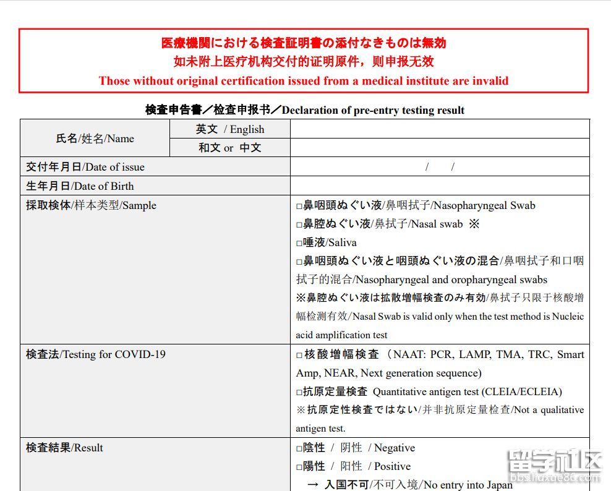Click the English name input field
Screen dimensions: 611x491
click(x=439, y=129)
